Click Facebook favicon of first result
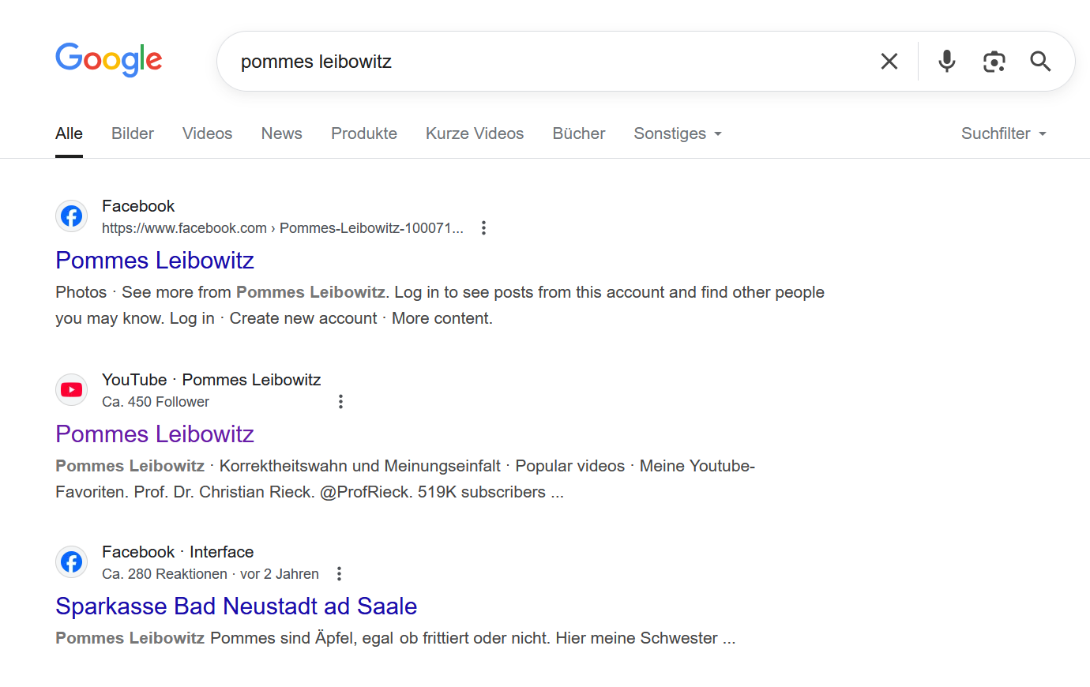 pyautogui.click(x=72, y=216)
